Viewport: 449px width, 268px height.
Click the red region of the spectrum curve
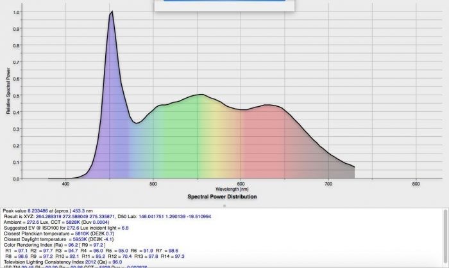click(x=269, y=141)
